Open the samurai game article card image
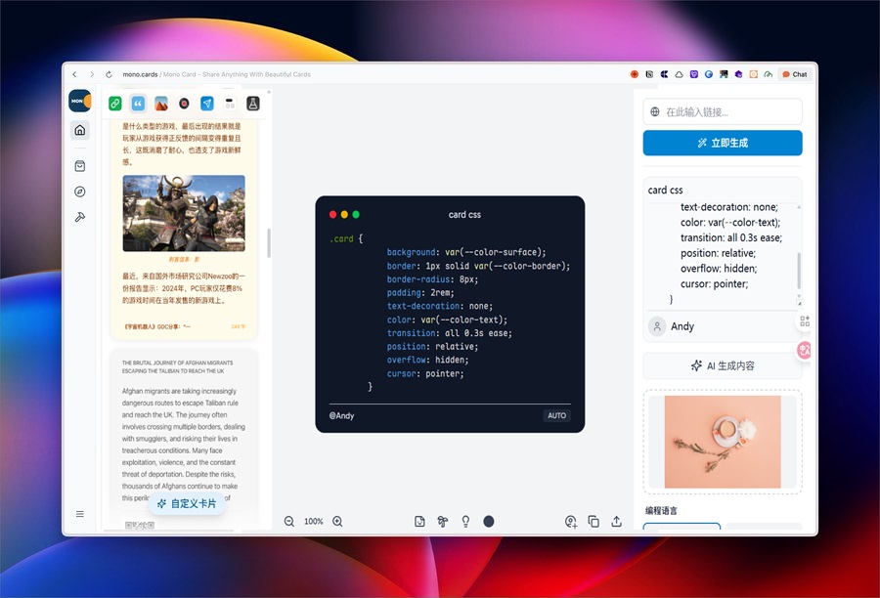 (x=184, y=213)
